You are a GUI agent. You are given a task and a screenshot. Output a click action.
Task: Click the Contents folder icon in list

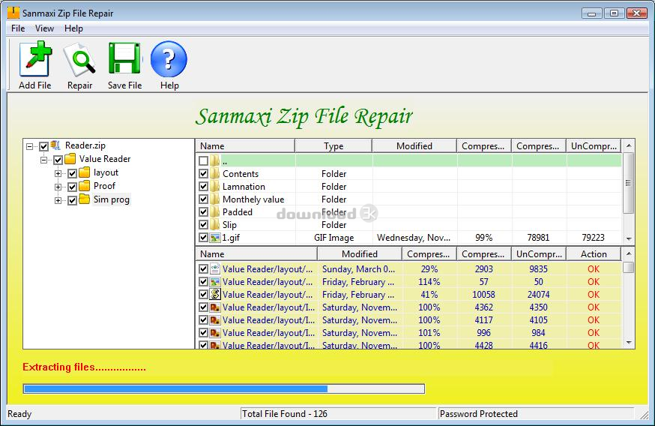tap(215, 174)
